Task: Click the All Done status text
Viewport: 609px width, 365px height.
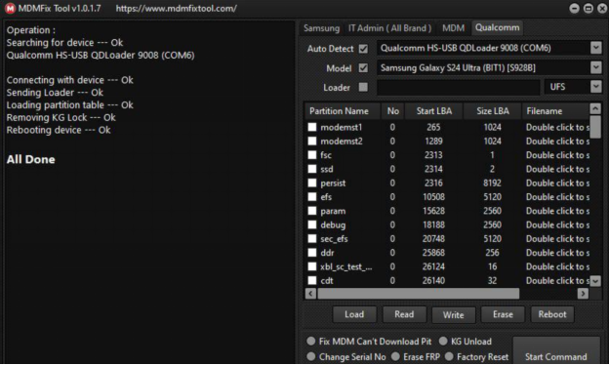Action: pos(30,159)
